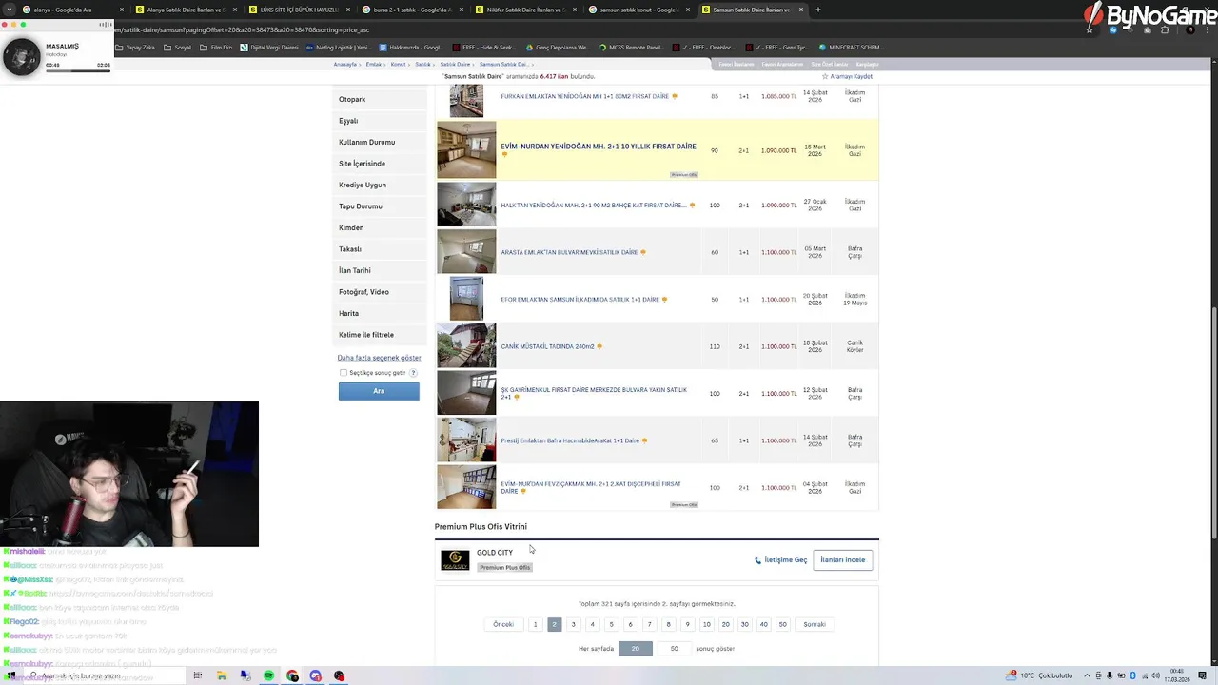
Task: Open the EVİM-NURDAN YENİDOĞAN MH. 2+1 listing
Action: click(x=599, y=147)
